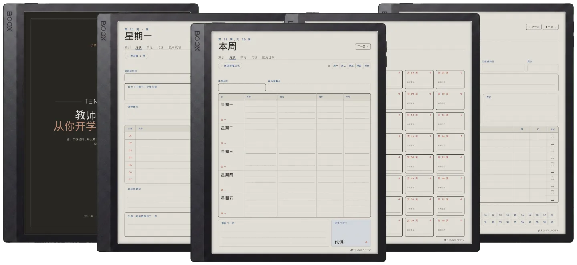Open the 单元 tab on the 本周 page
Screen dimensions: 577x265
(244, 57)
